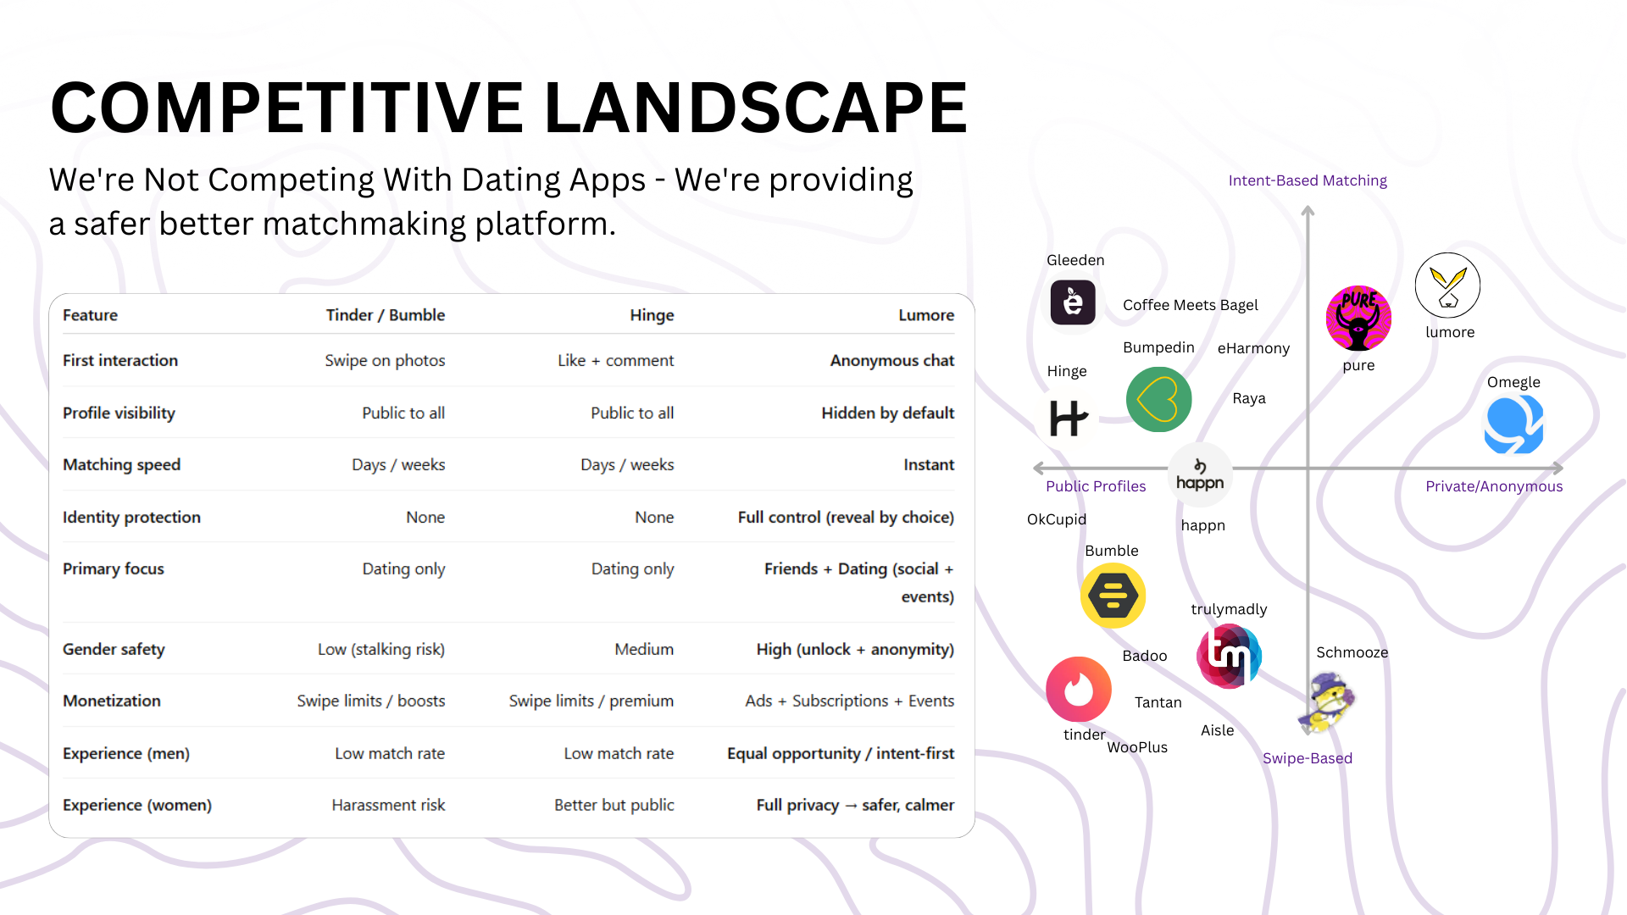Click the trulymadly tm logo

click(1229, 655)
